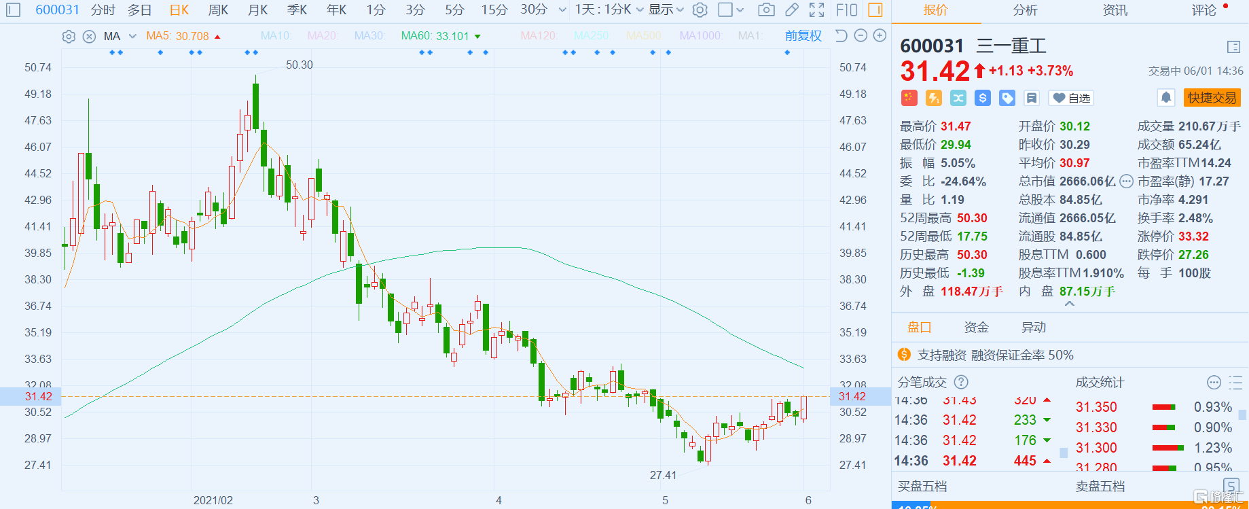Image resolution: width=1249 pixels, height=509 pixels.
Task: Open the 1天:1分K interval dropdown
Action: 609,10
